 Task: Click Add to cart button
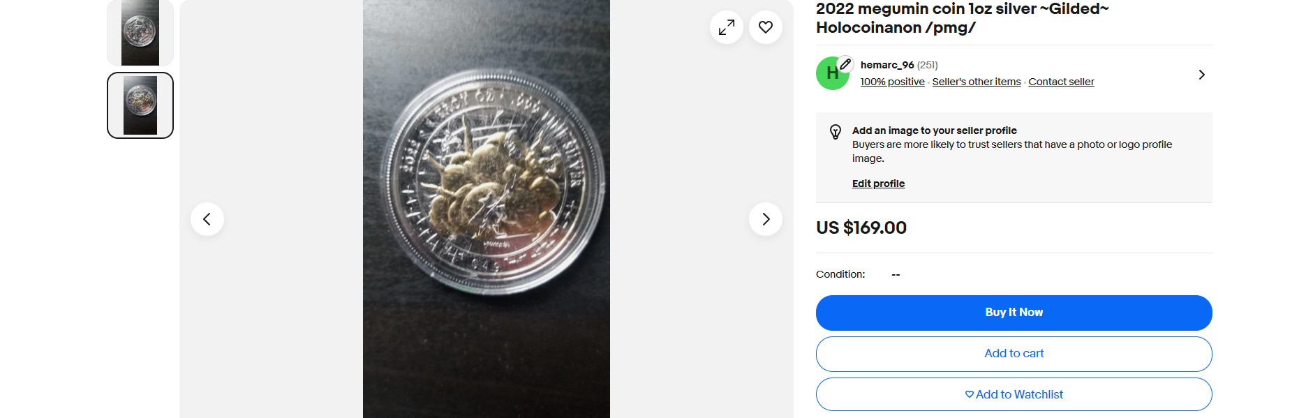click(1014, 354)
